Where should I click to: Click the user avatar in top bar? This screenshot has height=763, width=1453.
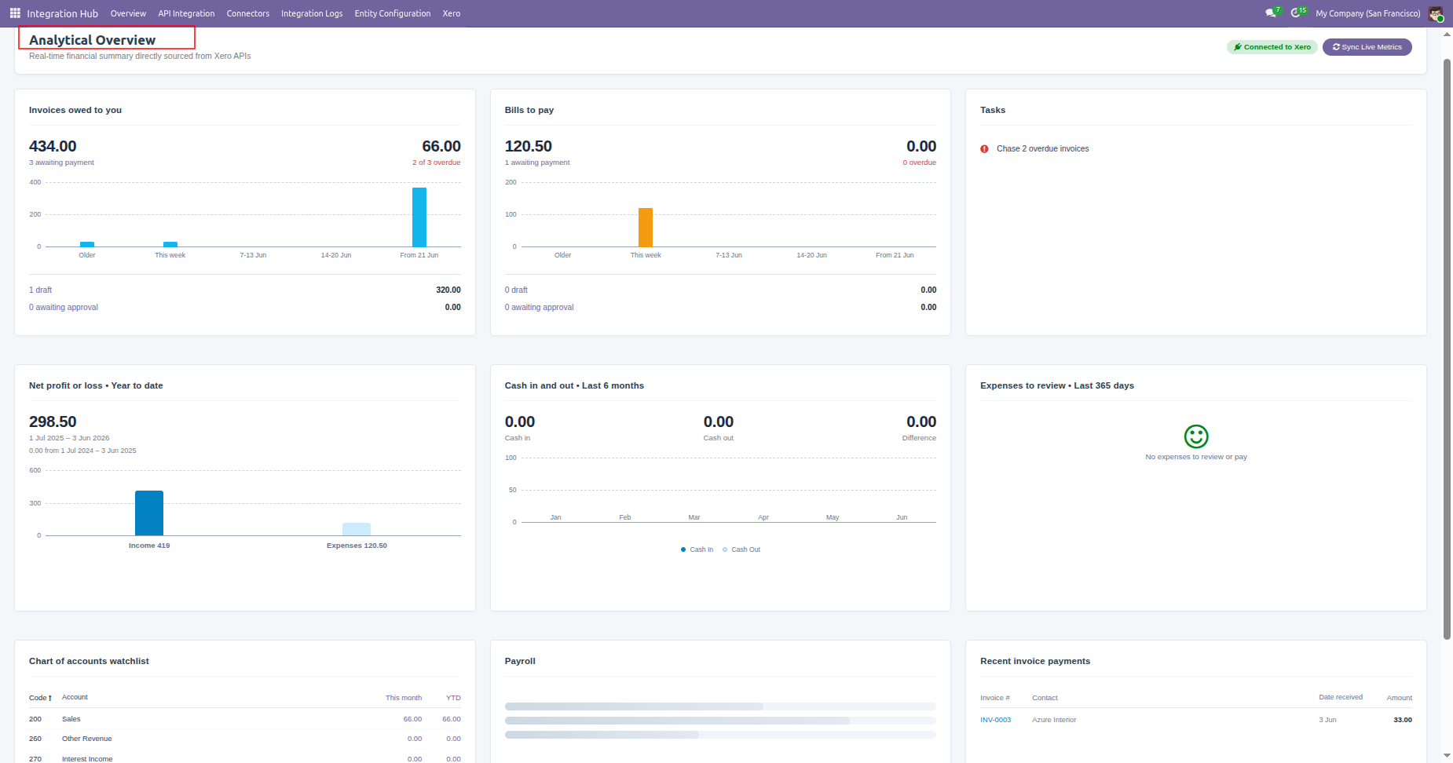(x=1436, y=13)
